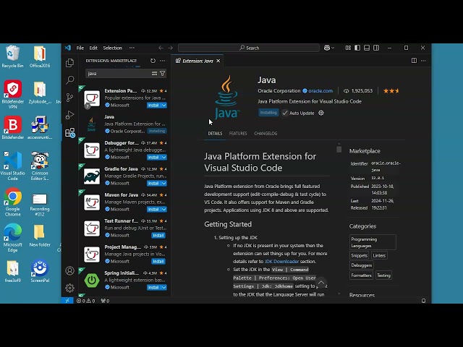Open notifications bell in status bar
463x347 pixels.
(423, 301)
